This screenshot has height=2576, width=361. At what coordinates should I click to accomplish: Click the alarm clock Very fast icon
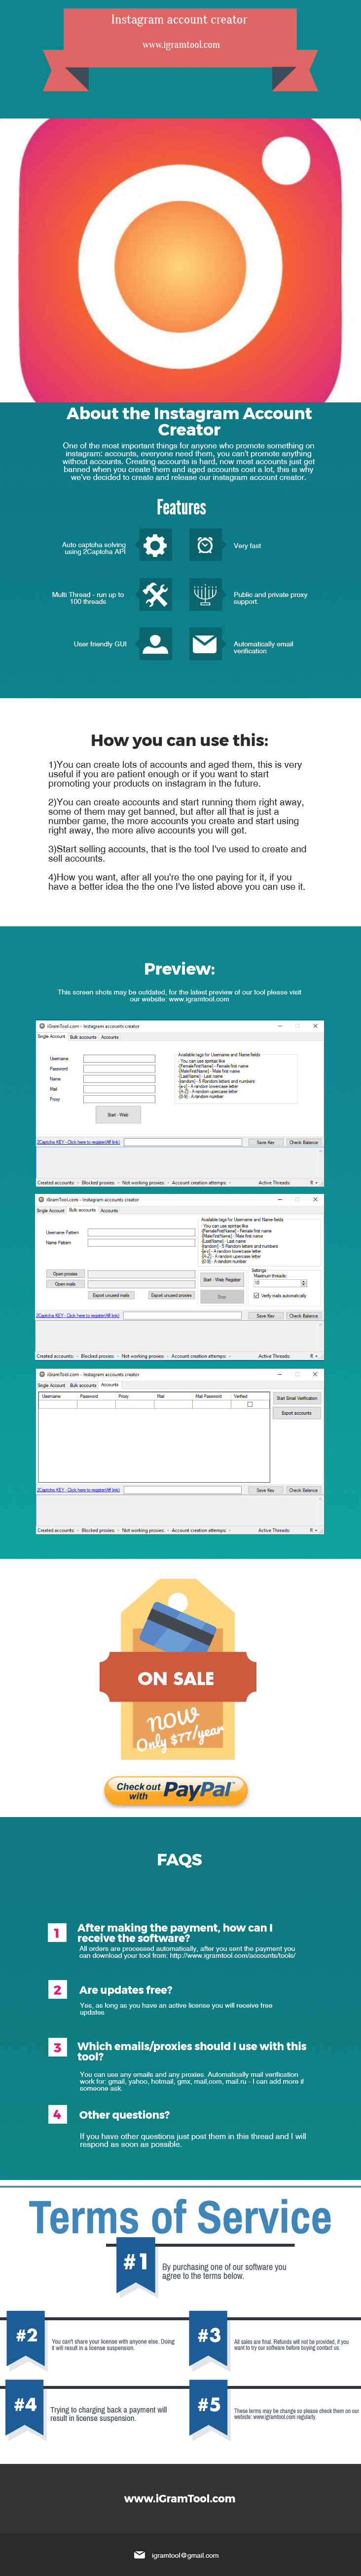(x=205, y=545)
